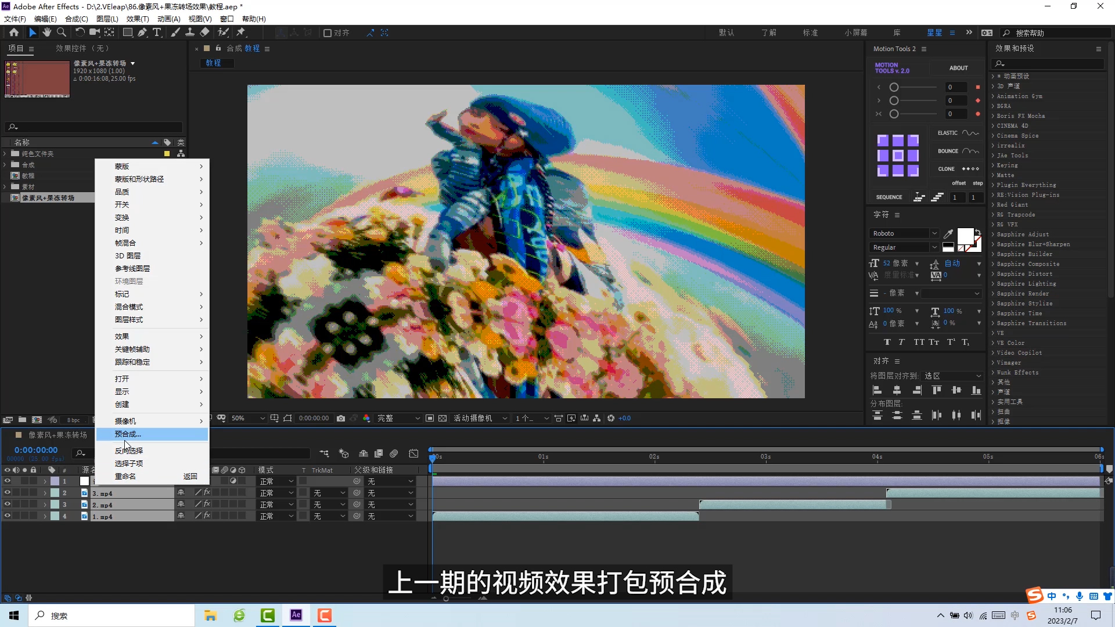Click the 重命名 option in context menu
The height and width of the screenshot is (627, 1115).
[125, 475]
